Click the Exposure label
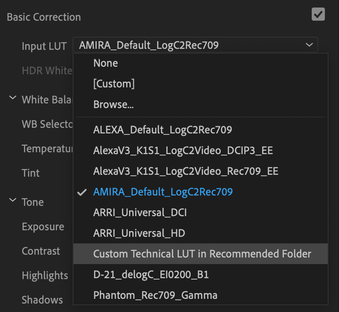339x312 pixels. pyautogui.click(x=43, y=227)
